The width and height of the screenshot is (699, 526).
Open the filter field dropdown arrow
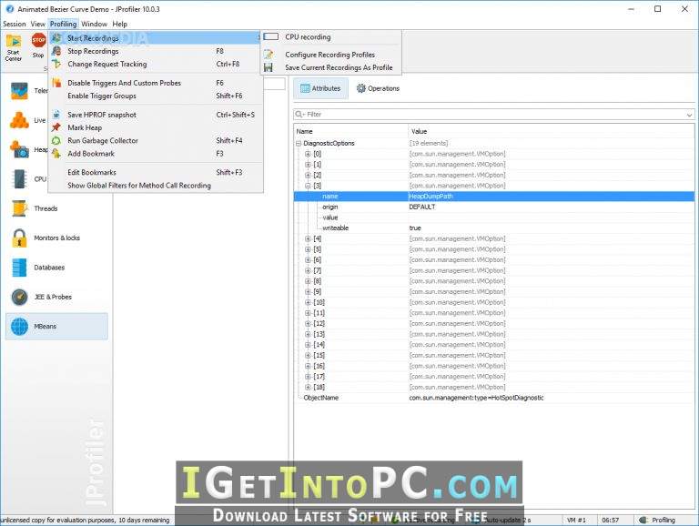pos(689,115)
